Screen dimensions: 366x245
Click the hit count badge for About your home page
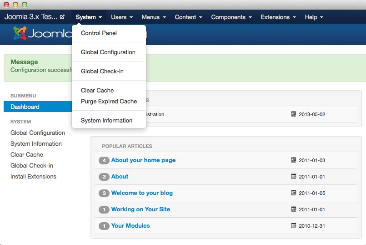pos(104,160)
